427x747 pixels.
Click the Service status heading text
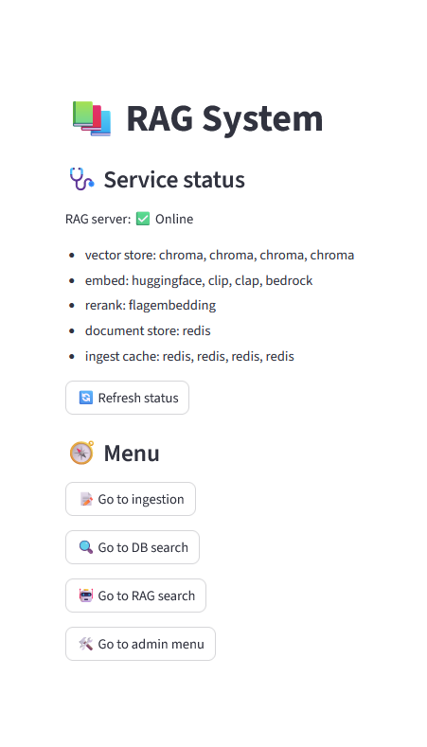point(174,180)
